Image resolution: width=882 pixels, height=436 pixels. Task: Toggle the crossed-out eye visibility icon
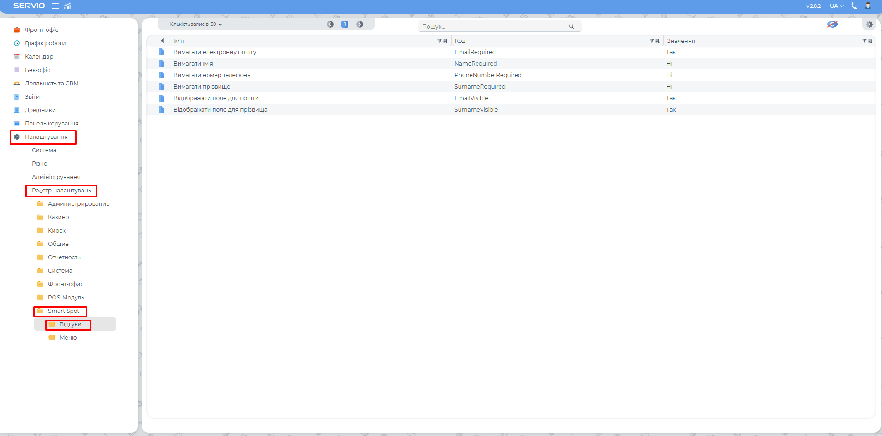[x=832, y=24]
